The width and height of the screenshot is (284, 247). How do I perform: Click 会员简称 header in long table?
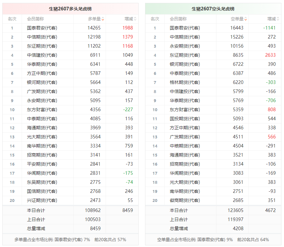[x=36, y=19]
